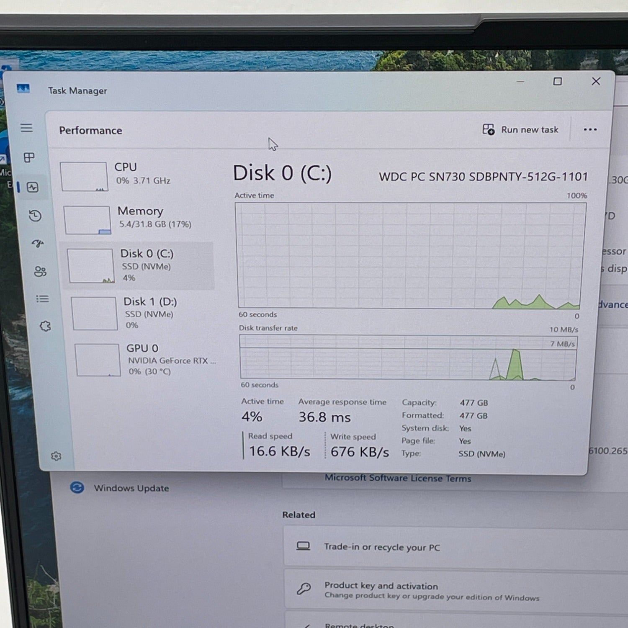Open Product key and activation
This screenshot has width=628, height=628.
381,586
